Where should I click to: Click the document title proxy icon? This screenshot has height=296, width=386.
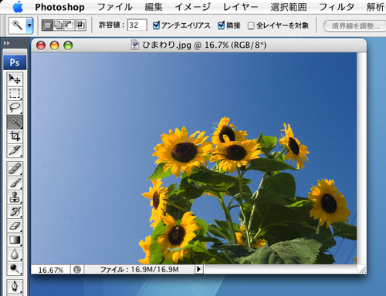(135, 45)
